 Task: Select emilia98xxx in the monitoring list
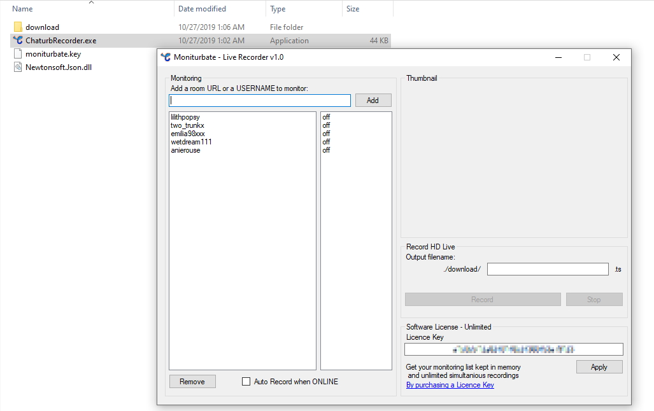click(x=188, y=134)
